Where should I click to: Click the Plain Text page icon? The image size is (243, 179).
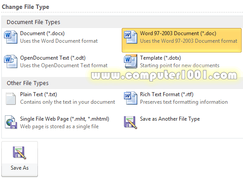point(11,98)
